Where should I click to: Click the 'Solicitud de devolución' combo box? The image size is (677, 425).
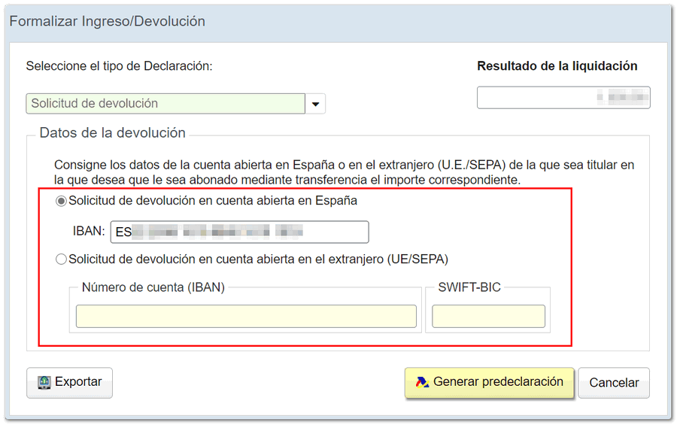(x=165, y=104)
